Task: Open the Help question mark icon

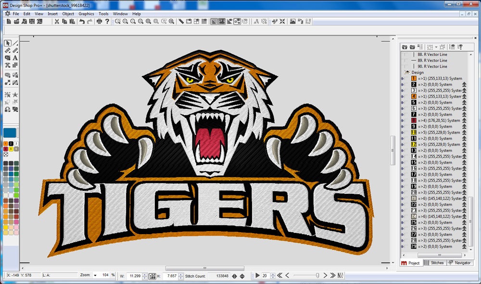Action: (x=107, y=22)
